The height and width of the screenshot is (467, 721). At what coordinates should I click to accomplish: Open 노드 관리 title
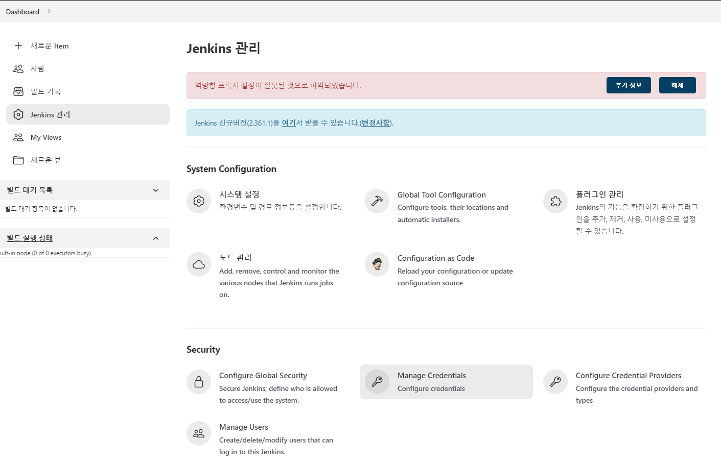coord(235,258)
